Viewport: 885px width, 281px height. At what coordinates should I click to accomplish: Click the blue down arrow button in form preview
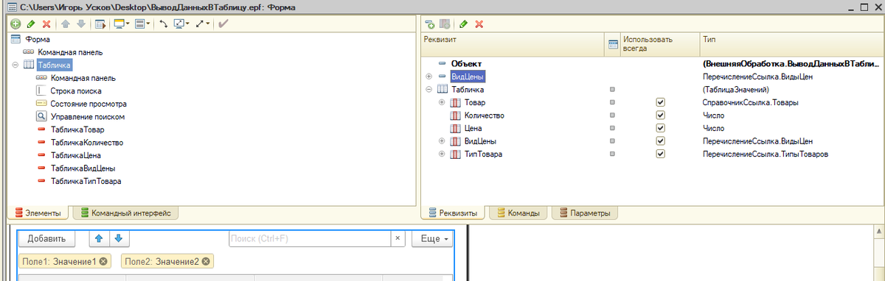pyautogui.click(x=119, y=238)
